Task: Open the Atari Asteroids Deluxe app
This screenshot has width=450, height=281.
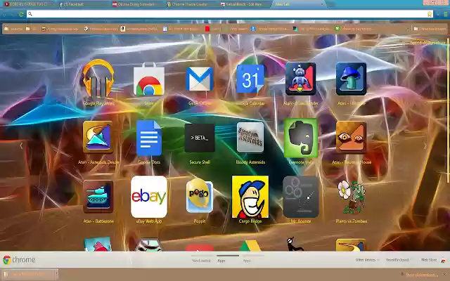Action: tap(98, 137)
